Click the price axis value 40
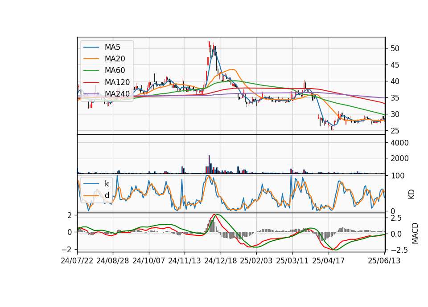428x307 pixels. [x=395, y=81]
